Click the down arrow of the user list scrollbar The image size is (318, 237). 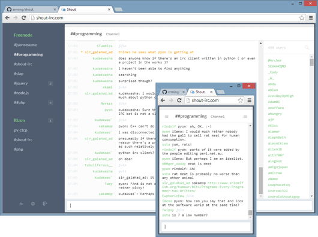[312, 196]
